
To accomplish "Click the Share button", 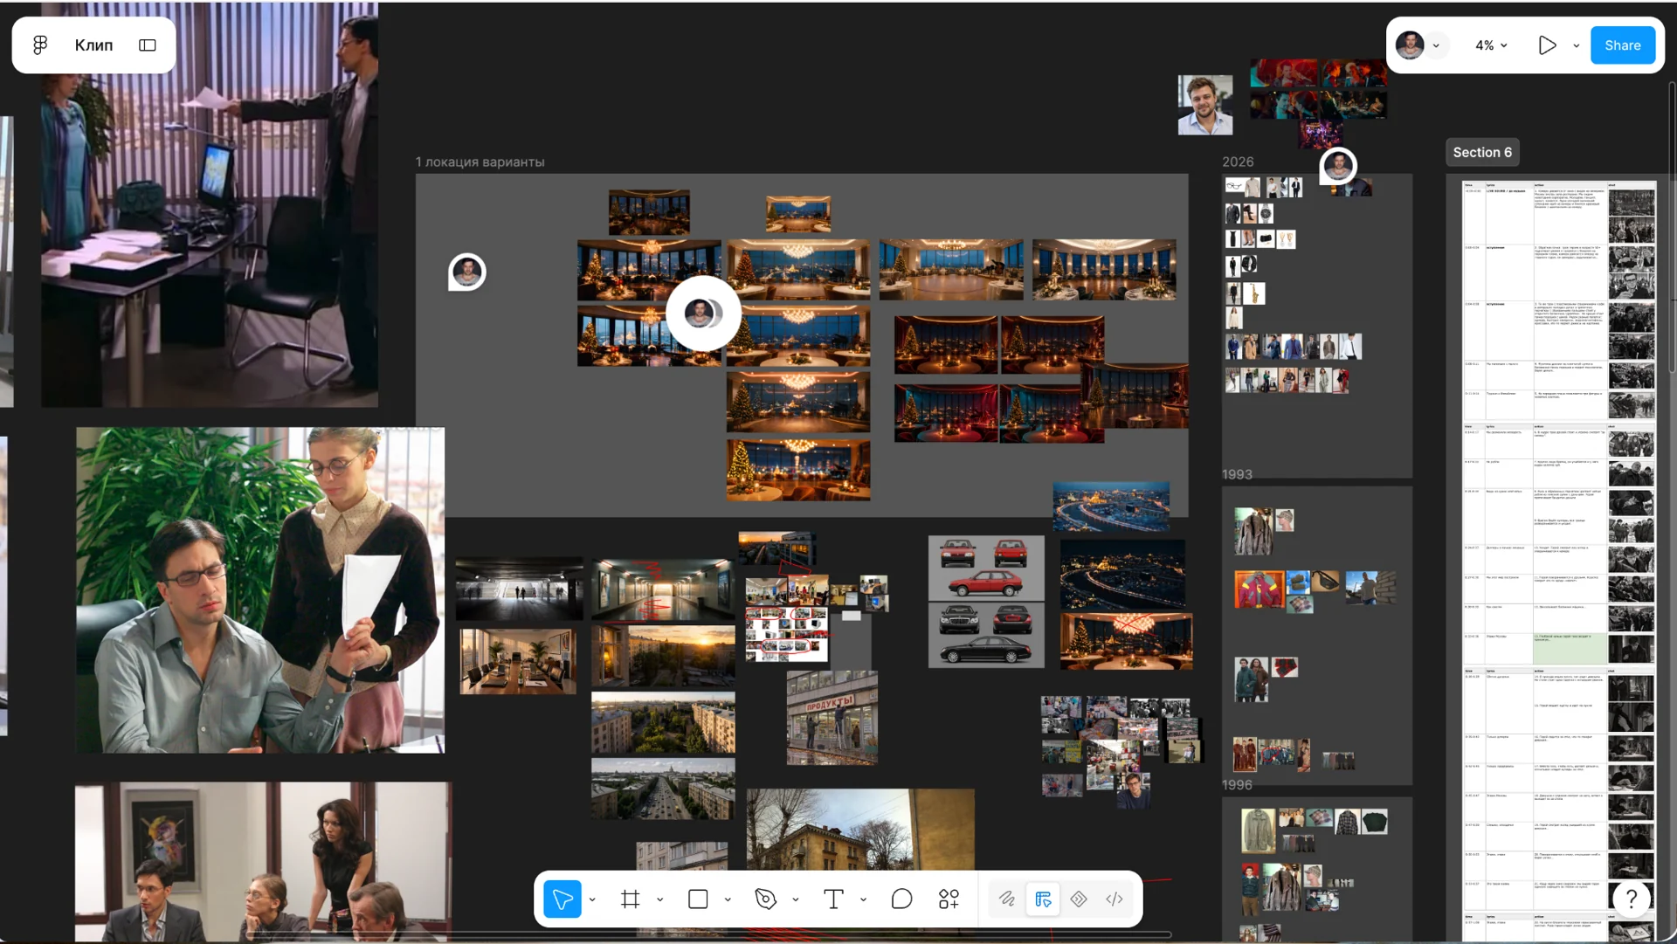I will 1622,45.
